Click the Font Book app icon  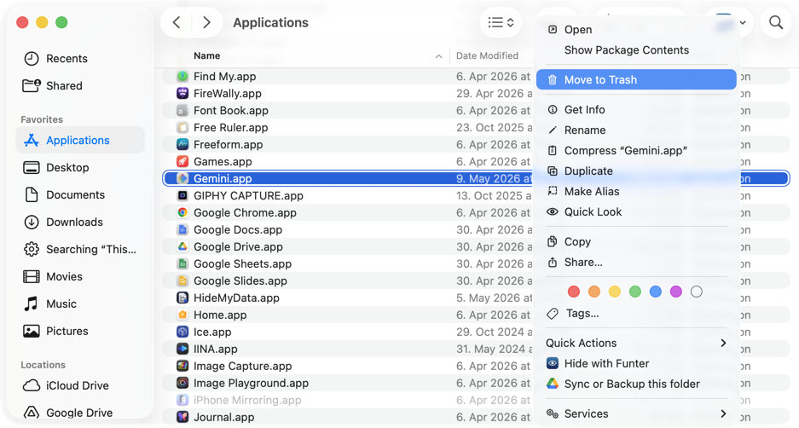click(182, 111)
